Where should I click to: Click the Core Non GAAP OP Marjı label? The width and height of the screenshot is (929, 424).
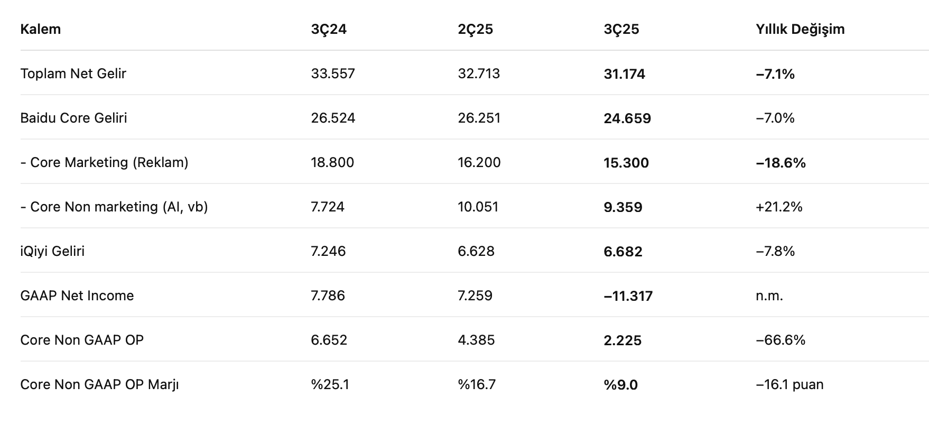99,384
